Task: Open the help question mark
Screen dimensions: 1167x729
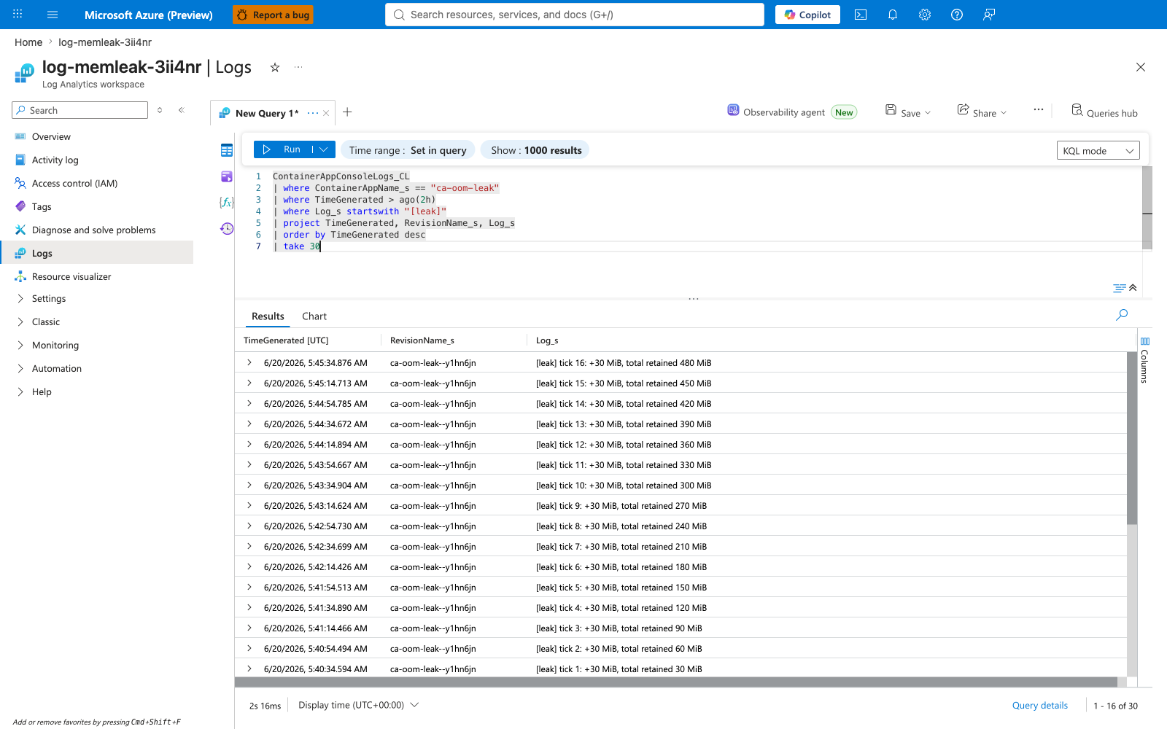Action: pyautogui.click(x=957, y=15)
